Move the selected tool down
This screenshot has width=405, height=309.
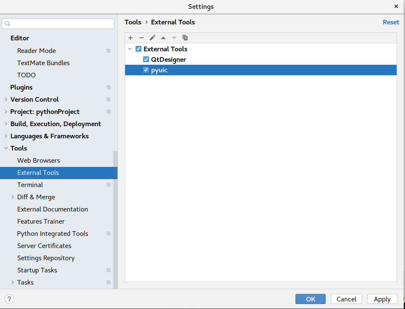click(174, 38)
